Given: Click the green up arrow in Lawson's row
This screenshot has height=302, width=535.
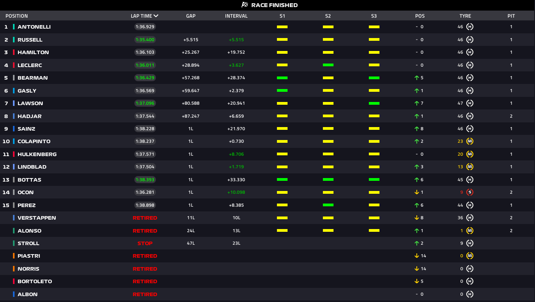Looking at the screenshot, I should (417, 103).
